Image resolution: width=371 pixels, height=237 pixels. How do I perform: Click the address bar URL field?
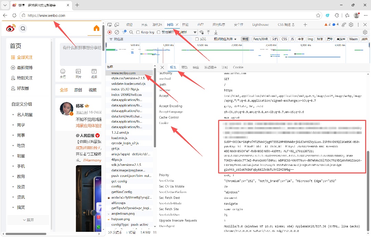(x=170, y=15)
